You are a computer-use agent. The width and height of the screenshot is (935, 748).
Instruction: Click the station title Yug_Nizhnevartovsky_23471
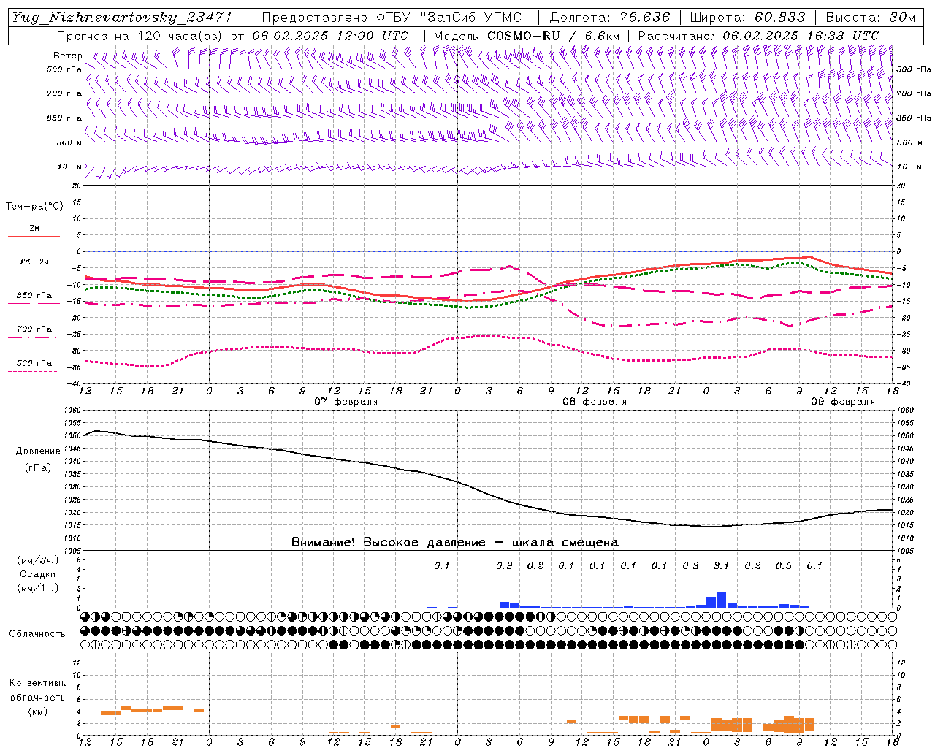pyautogui.click(x=122, y=18)
